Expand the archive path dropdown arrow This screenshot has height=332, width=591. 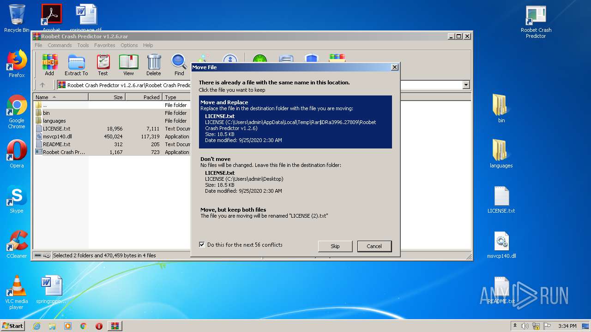466,85
